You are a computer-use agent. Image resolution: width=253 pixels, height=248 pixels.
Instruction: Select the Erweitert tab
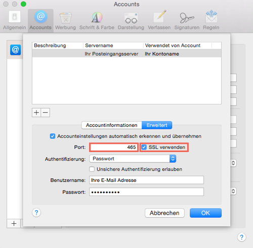(157, 125)
